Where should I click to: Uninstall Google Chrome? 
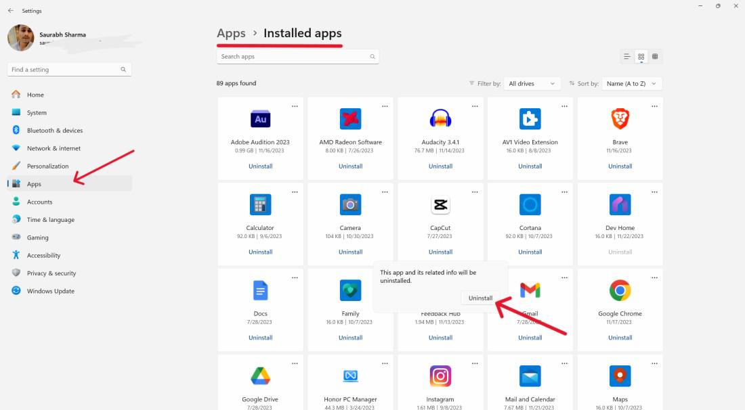[620, 338]
